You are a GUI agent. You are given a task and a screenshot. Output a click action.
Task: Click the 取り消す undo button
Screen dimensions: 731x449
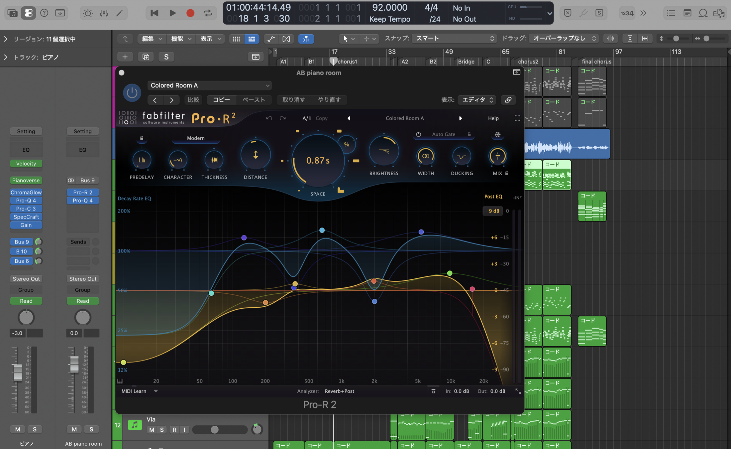pyautogui.click(x=294, y=100)
